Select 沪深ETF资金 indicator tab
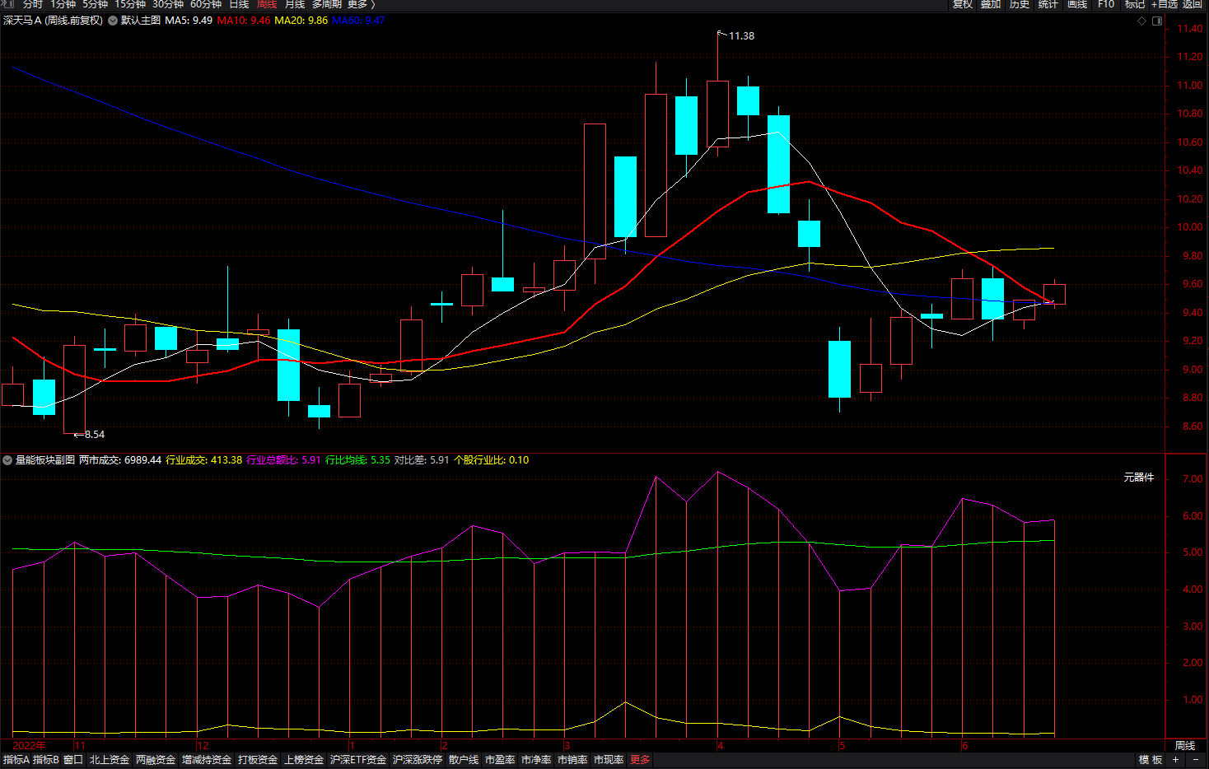1209x769 pixels. pos(358,760)
